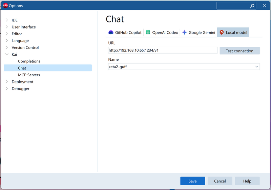The width and height of the screenshot is (271, 190).
Task: Click the Chat page heading
Action: tap(115, 19)
